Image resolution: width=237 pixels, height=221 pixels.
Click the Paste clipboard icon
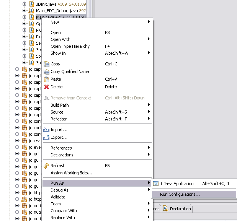pyautogui.click(x=47, y=79)
